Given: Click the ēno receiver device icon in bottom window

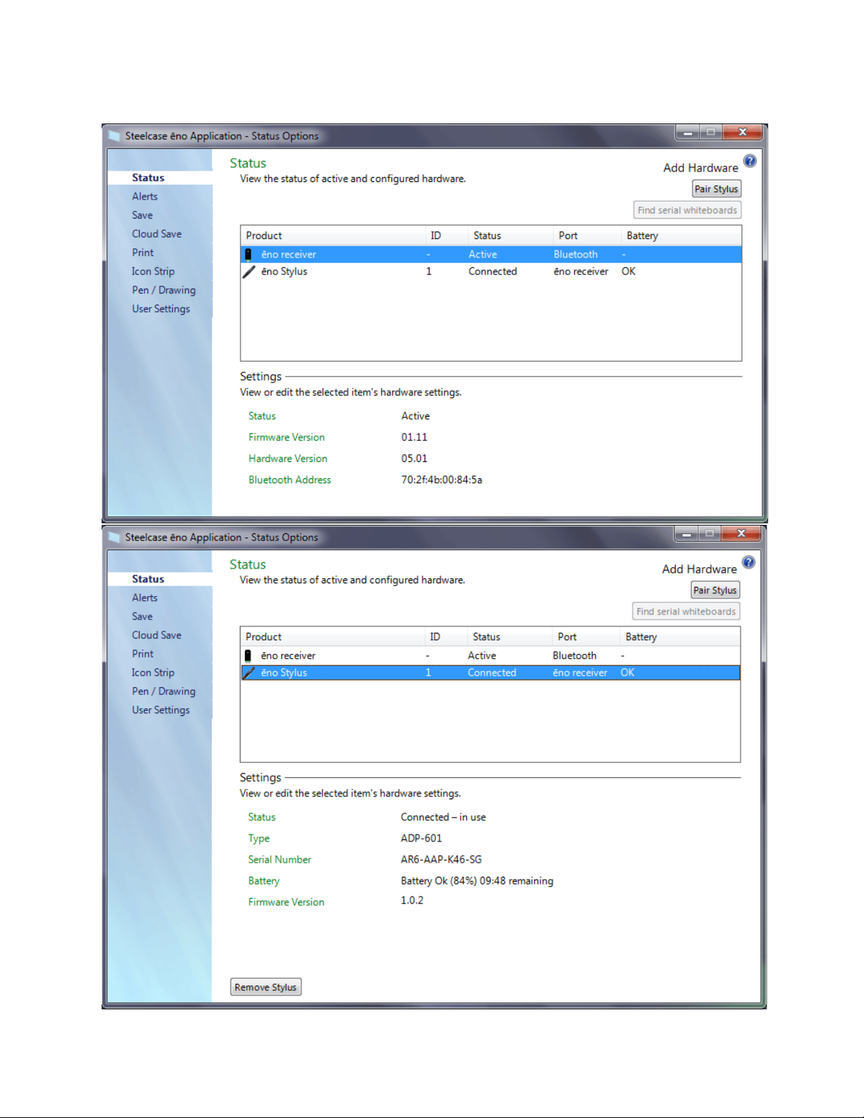Looking at the screenshot, I should click(x=248, y=655).
